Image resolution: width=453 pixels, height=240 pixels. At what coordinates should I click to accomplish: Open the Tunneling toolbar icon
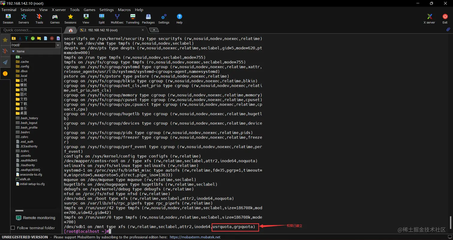click(x=133, y=19)
